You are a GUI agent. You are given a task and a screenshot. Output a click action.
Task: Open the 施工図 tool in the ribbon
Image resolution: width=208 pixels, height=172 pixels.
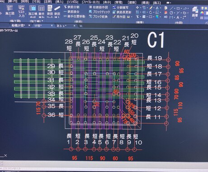point(10,10)
